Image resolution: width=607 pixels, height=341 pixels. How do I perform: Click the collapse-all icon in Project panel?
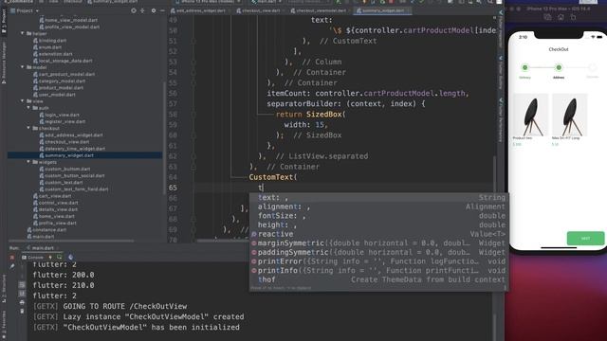142,10
